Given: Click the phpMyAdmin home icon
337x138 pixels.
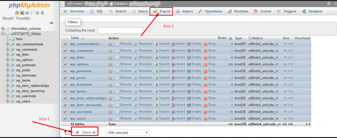Looking at the screenshot, I should coord(17,13).
